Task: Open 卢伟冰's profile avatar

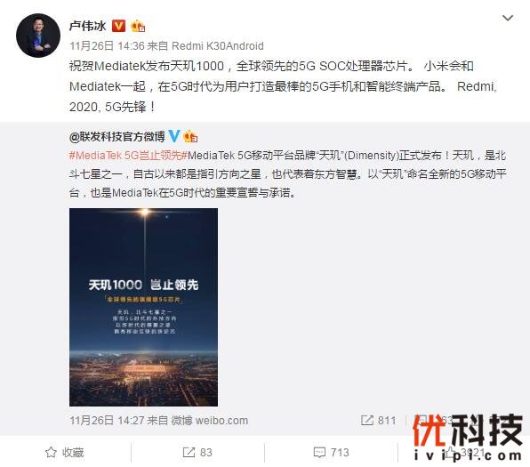Action: point(38,36)
